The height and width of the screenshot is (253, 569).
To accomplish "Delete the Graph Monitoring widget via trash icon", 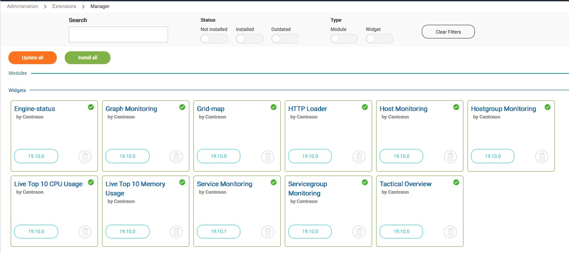I will [x=177, y=157].
